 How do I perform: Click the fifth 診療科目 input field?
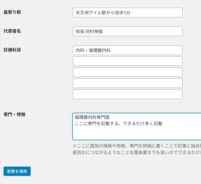pos(127,94)
